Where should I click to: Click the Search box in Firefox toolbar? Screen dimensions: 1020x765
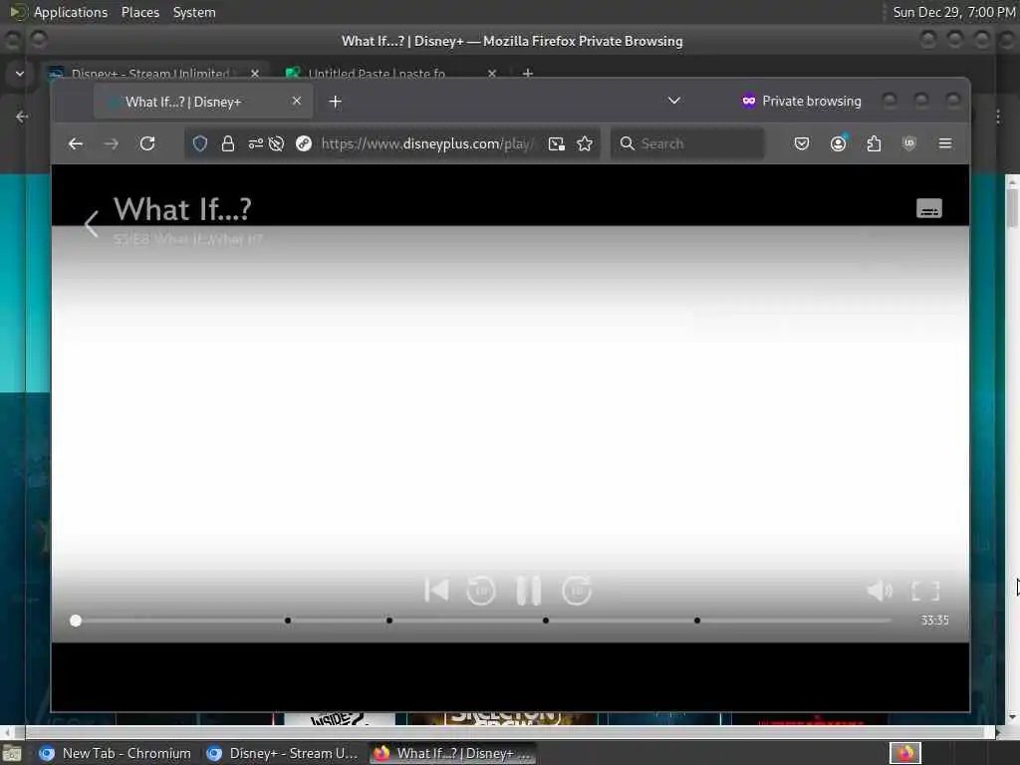[x=687, y=143]
